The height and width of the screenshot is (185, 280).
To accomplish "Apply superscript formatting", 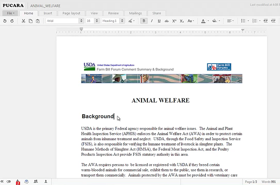I will [174, 21].
